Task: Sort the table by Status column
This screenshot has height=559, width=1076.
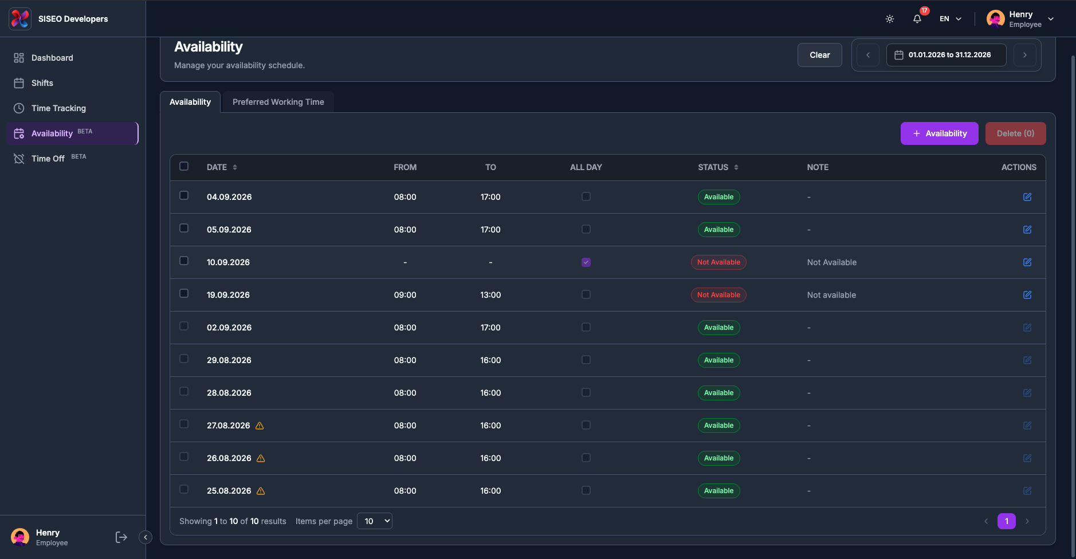Action: 718,167
